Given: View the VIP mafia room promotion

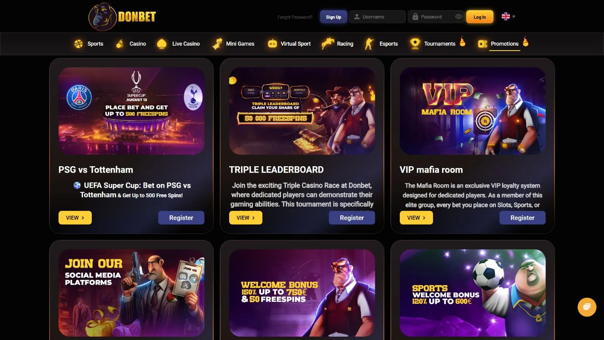Looking at the screenshot, I should pyautogui.click(x=416, y=218).
